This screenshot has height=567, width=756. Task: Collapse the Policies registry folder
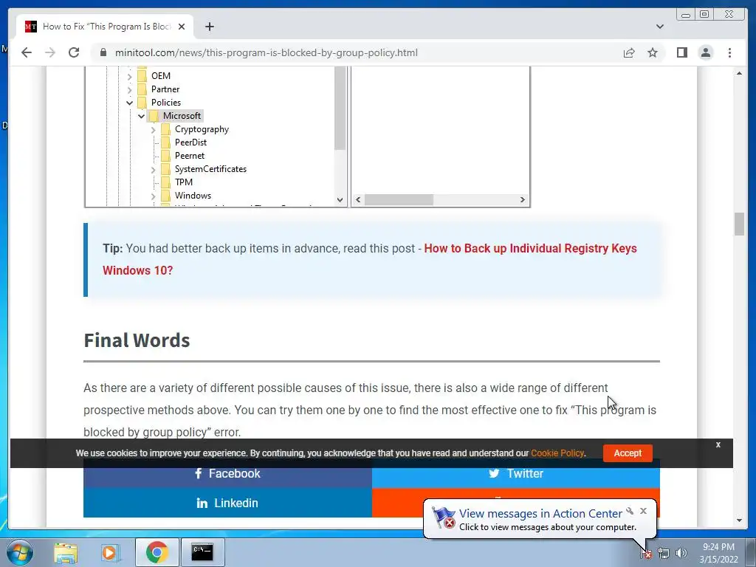click(x=129, y=103)
